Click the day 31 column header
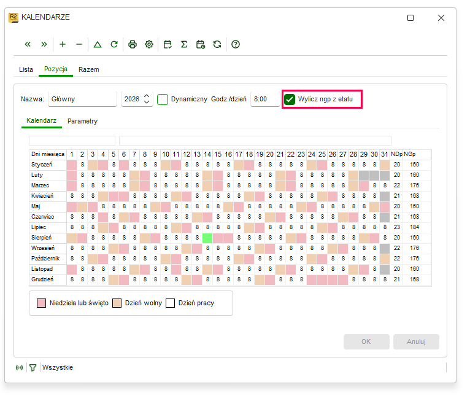 tap(385, 155)
